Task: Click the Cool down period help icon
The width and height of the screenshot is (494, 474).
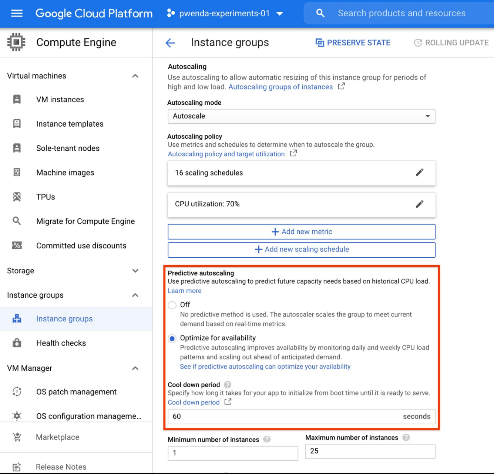Action: (228, 385)
